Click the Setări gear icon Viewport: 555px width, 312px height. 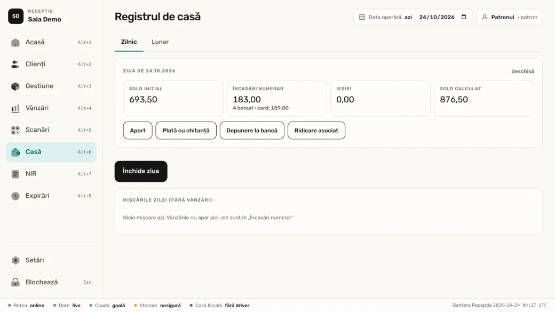click(x=15, y=260)
